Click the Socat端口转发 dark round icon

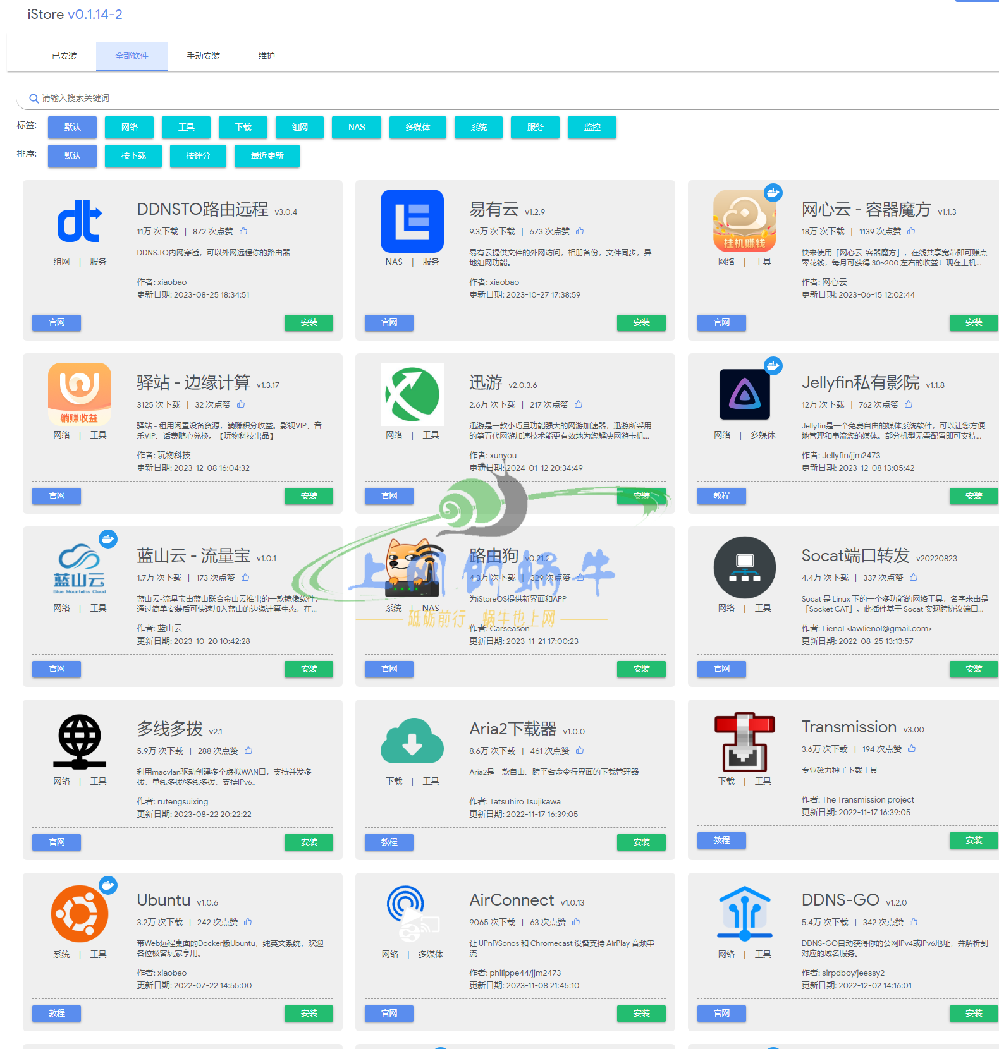pyautogui.click(x=745, y=567)
